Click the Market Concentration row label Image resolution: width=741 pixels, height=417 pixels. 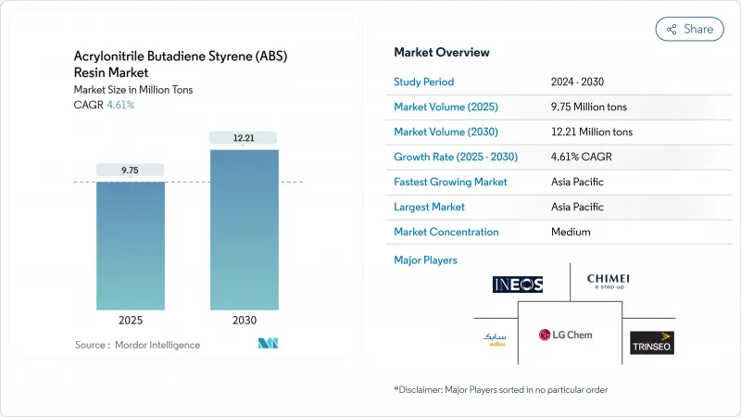point(446,232)
